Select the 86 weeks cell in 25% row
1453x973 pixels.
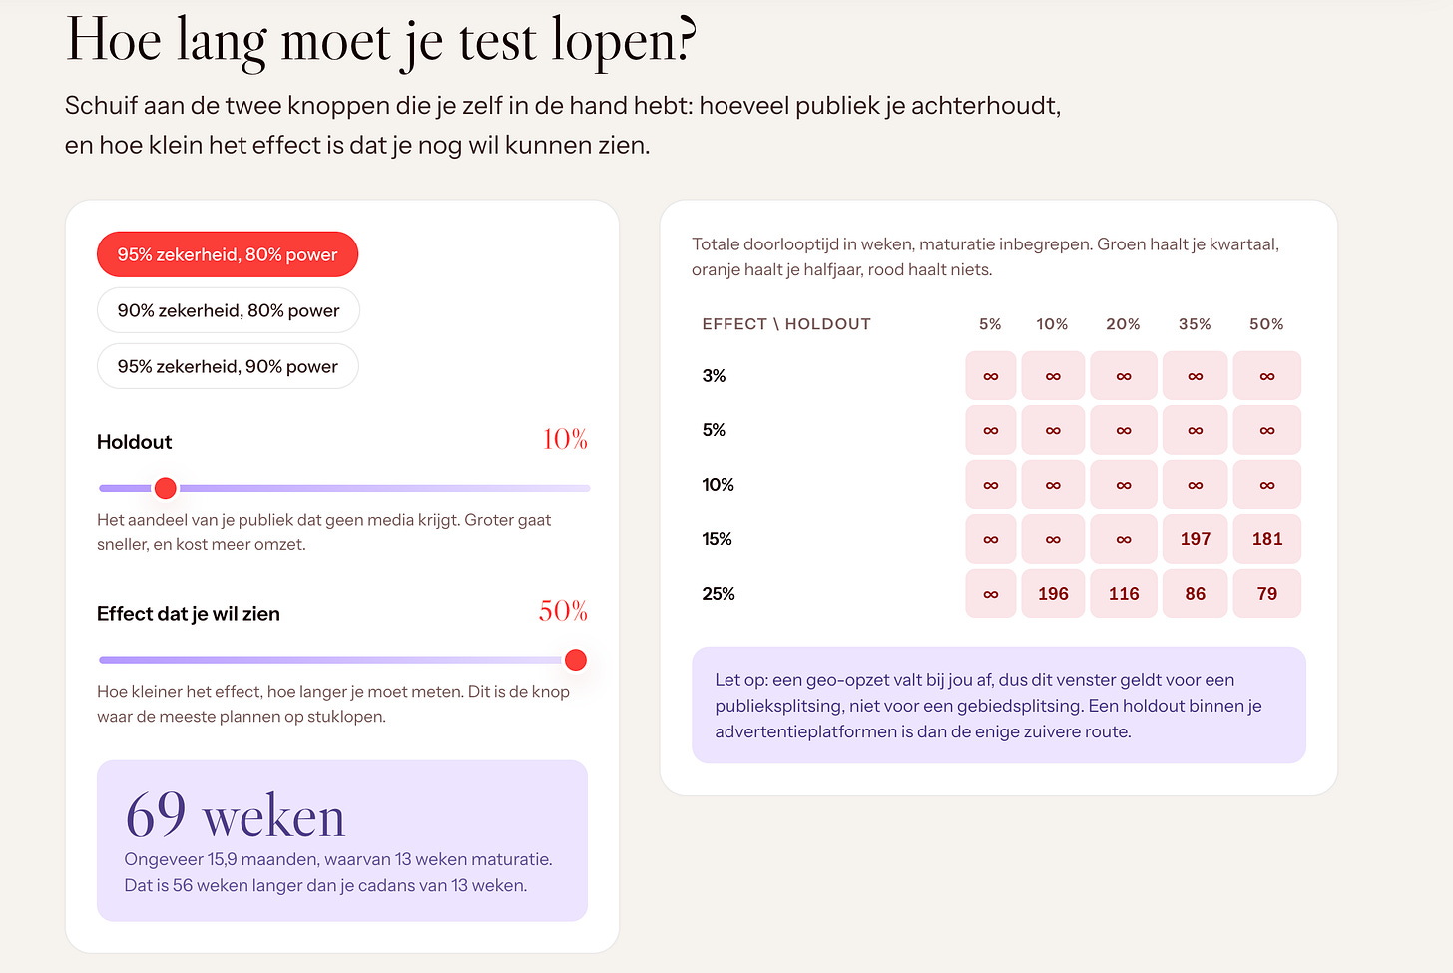point(1196,594)
